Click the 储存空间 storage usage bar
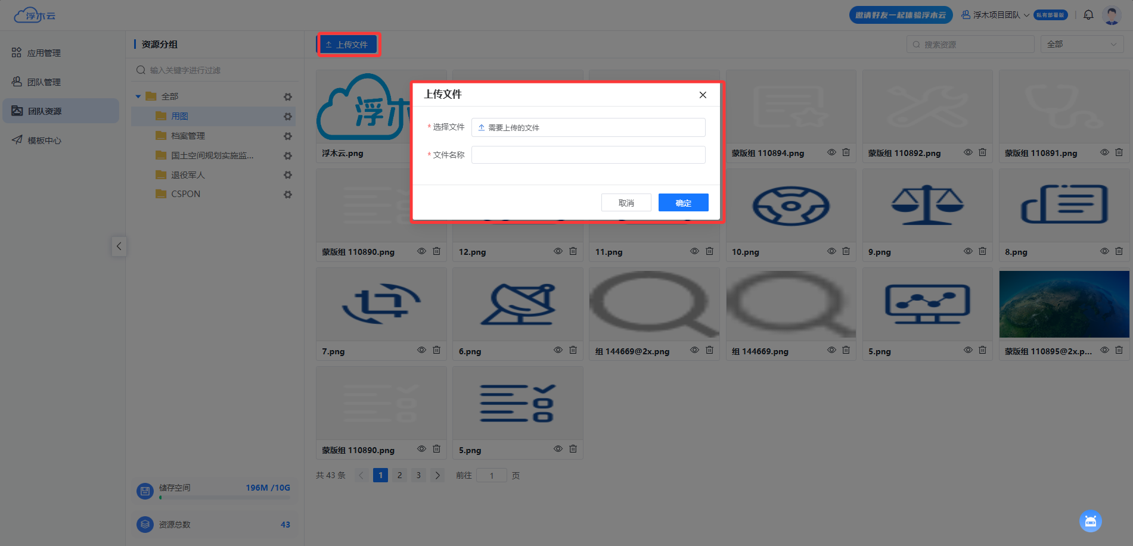 [x=225, y=497]
